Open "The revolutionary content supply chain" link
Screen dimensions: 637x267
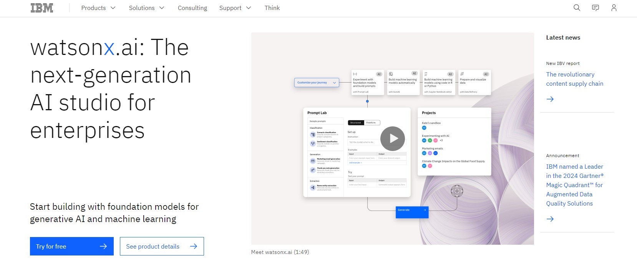point(574,79)
